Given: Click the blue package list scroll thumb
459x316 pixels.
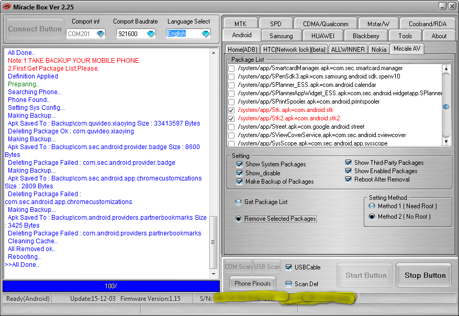Looking at the screenshot, I should coord(446,107).
